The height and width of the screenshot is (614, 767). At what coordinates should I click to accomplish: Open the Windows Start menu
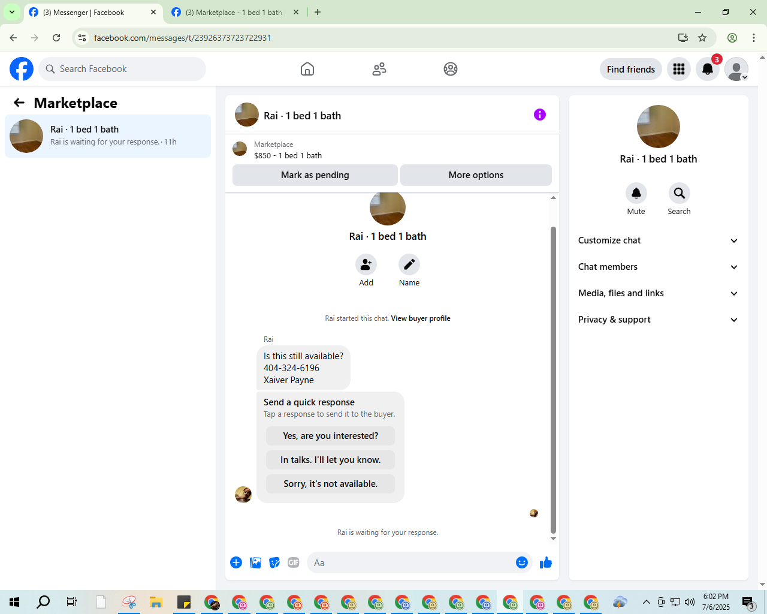pos(14,602)
